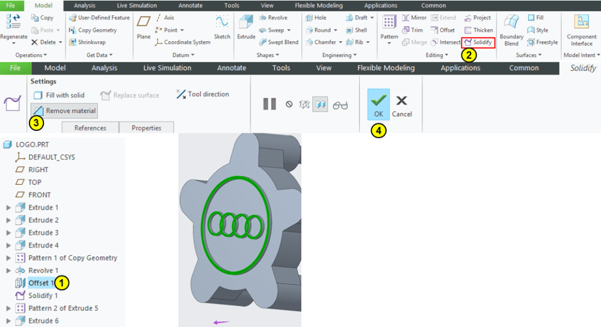Image resolution: width=601 pixels, height=327 pixels.
Task: Toggle the eyeglasses verify preview mode
Action: tap(340, 105)
